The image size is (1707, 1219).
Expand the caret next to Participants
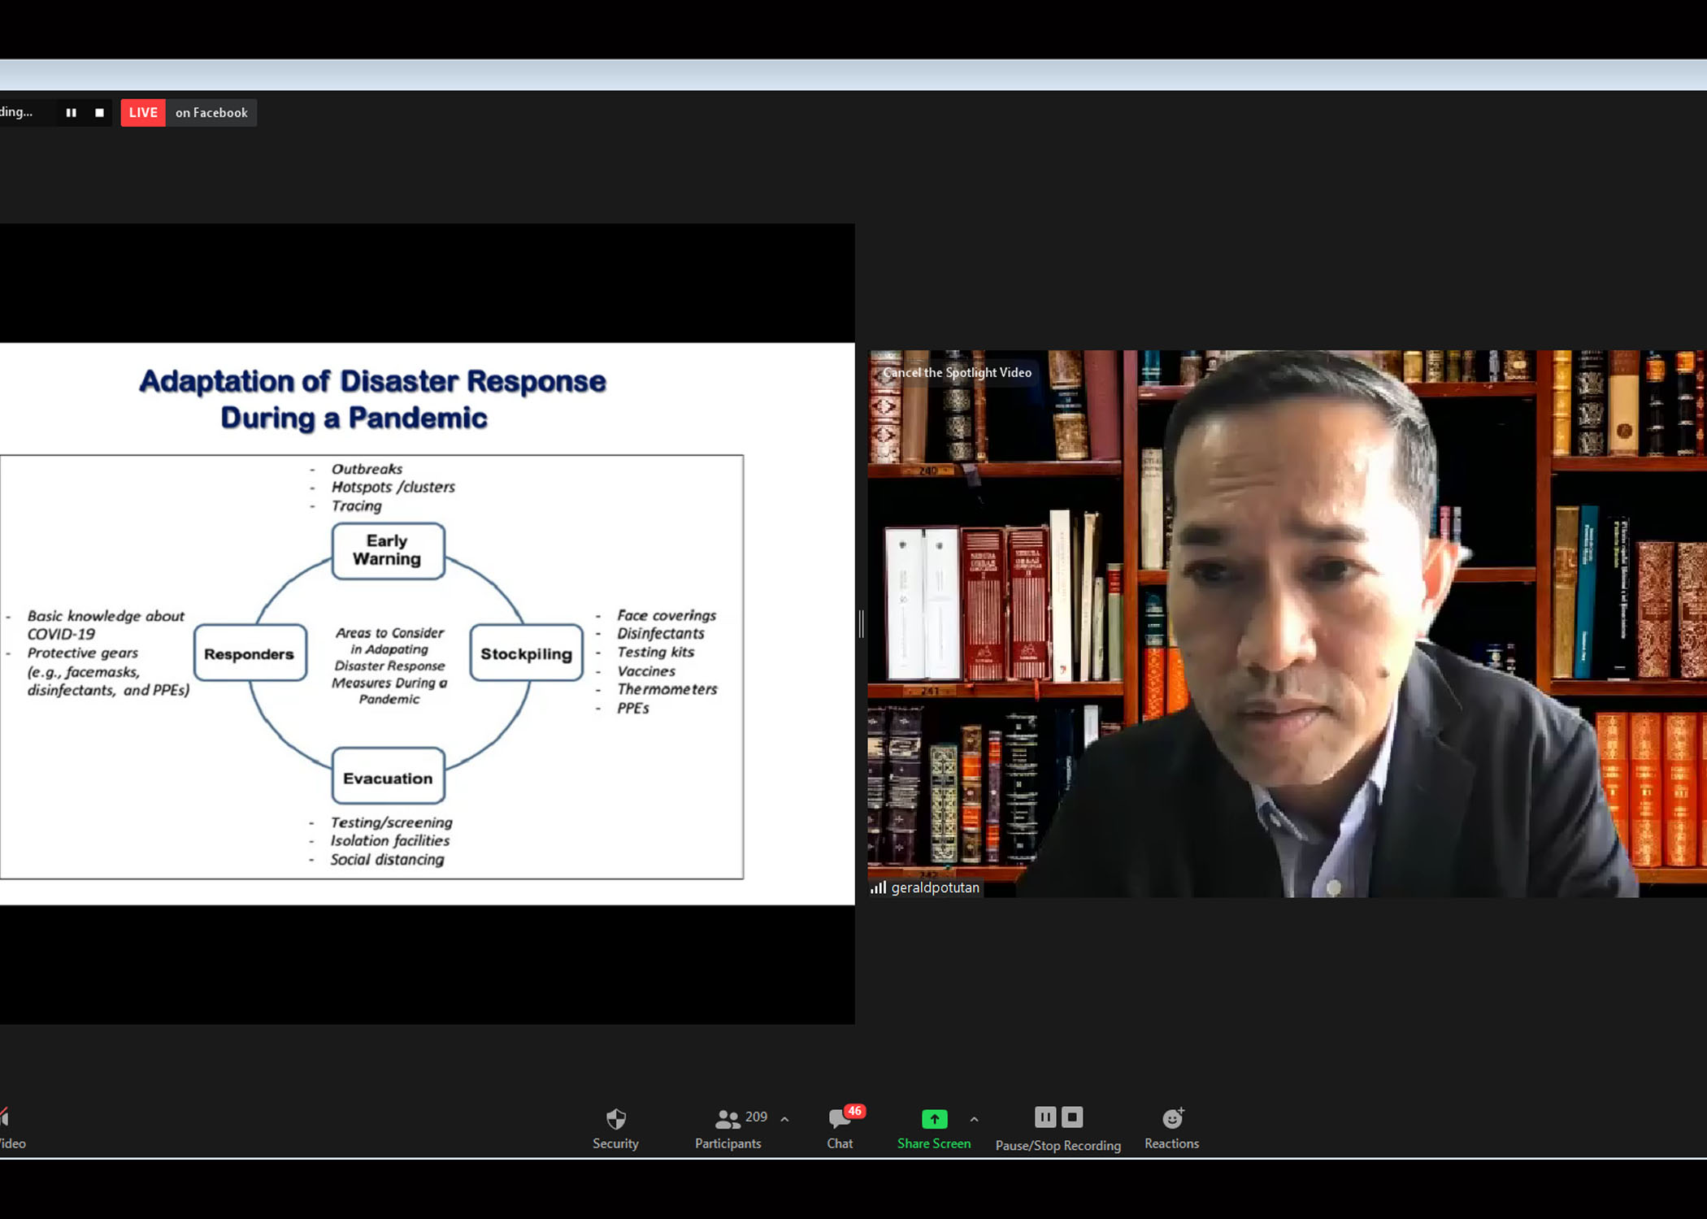tap(784, 1119)
